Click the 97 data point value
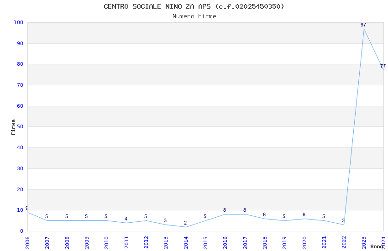388x251 pixels. click(363, 25)
